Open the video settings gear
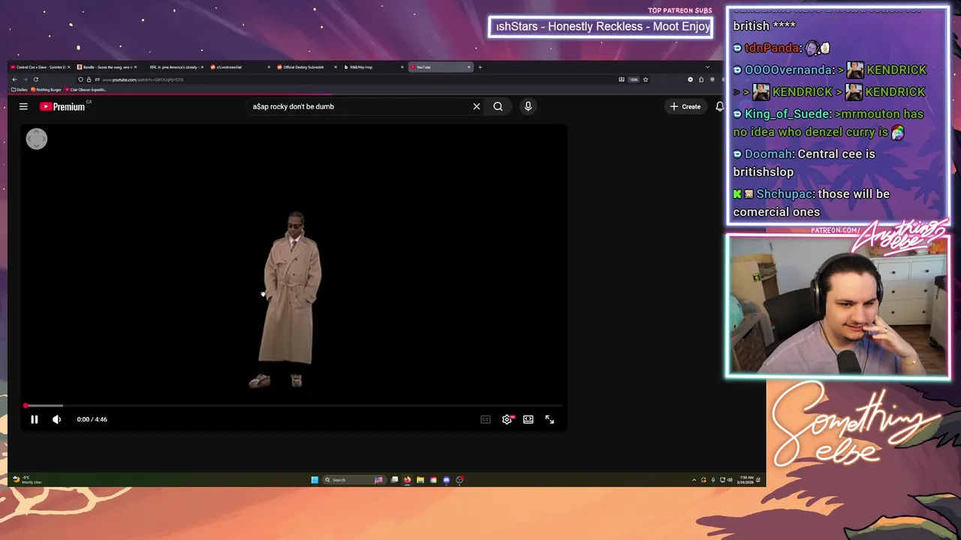 tap(507, 419)
